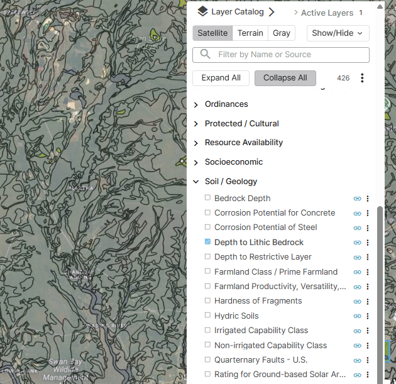Uncheck the Depth to Lithic Bedrock layer
The width and height of the screenshot is (396, 384).
[207, 241]
